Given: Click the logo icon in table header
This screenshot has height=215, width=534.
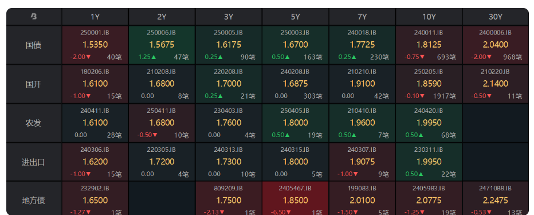Looking at the screenshot, I should click(34, 17).
